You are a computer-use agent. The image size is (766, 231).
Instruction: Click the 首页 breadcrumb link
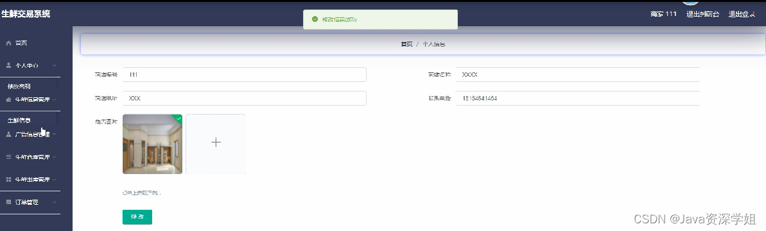(x=406, y=44)
